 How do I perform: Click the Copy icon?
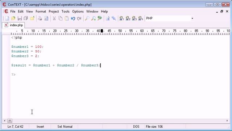tap(61, 19)
